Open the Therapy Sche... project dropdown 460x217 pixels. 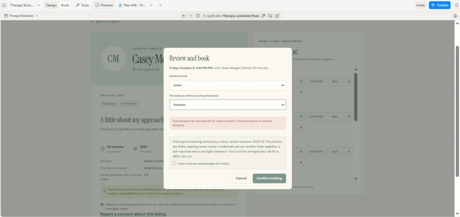(25, 5)
